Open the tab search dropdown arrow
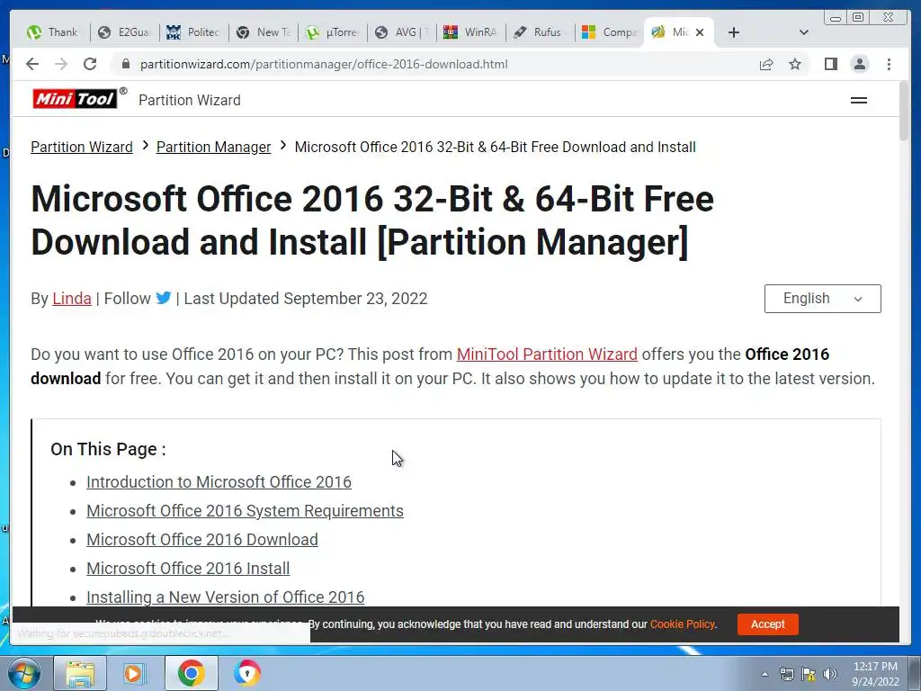Screen dimensions: 921x691 click(804, 32)
